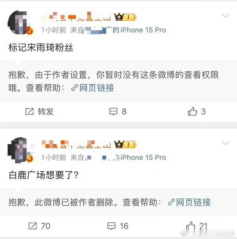Viewport: 237px width, 239px height.
Task: Open the post text 标记宋雨琦粉丝
Action: point(41,48)
